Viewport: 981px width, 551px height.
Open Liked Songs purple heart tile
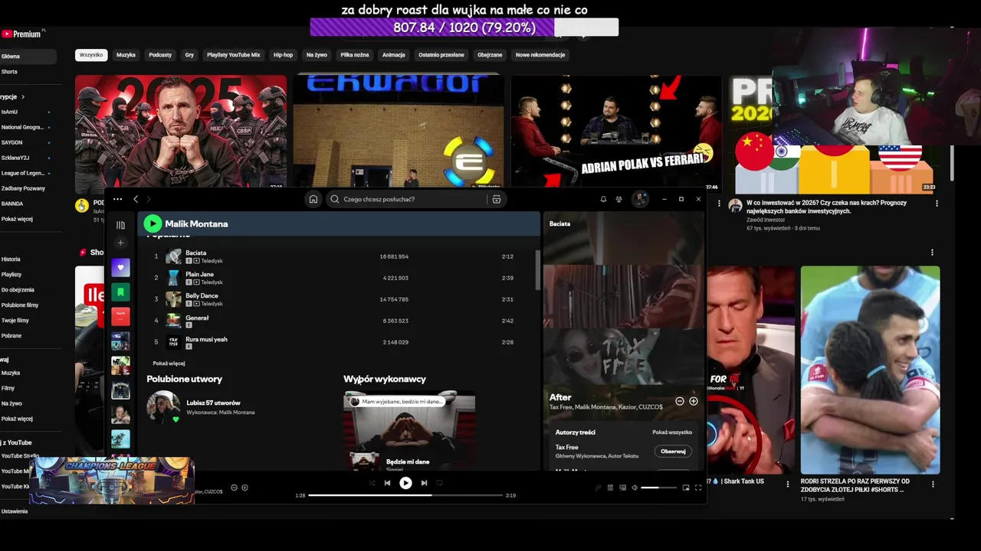tap(120, 268)
